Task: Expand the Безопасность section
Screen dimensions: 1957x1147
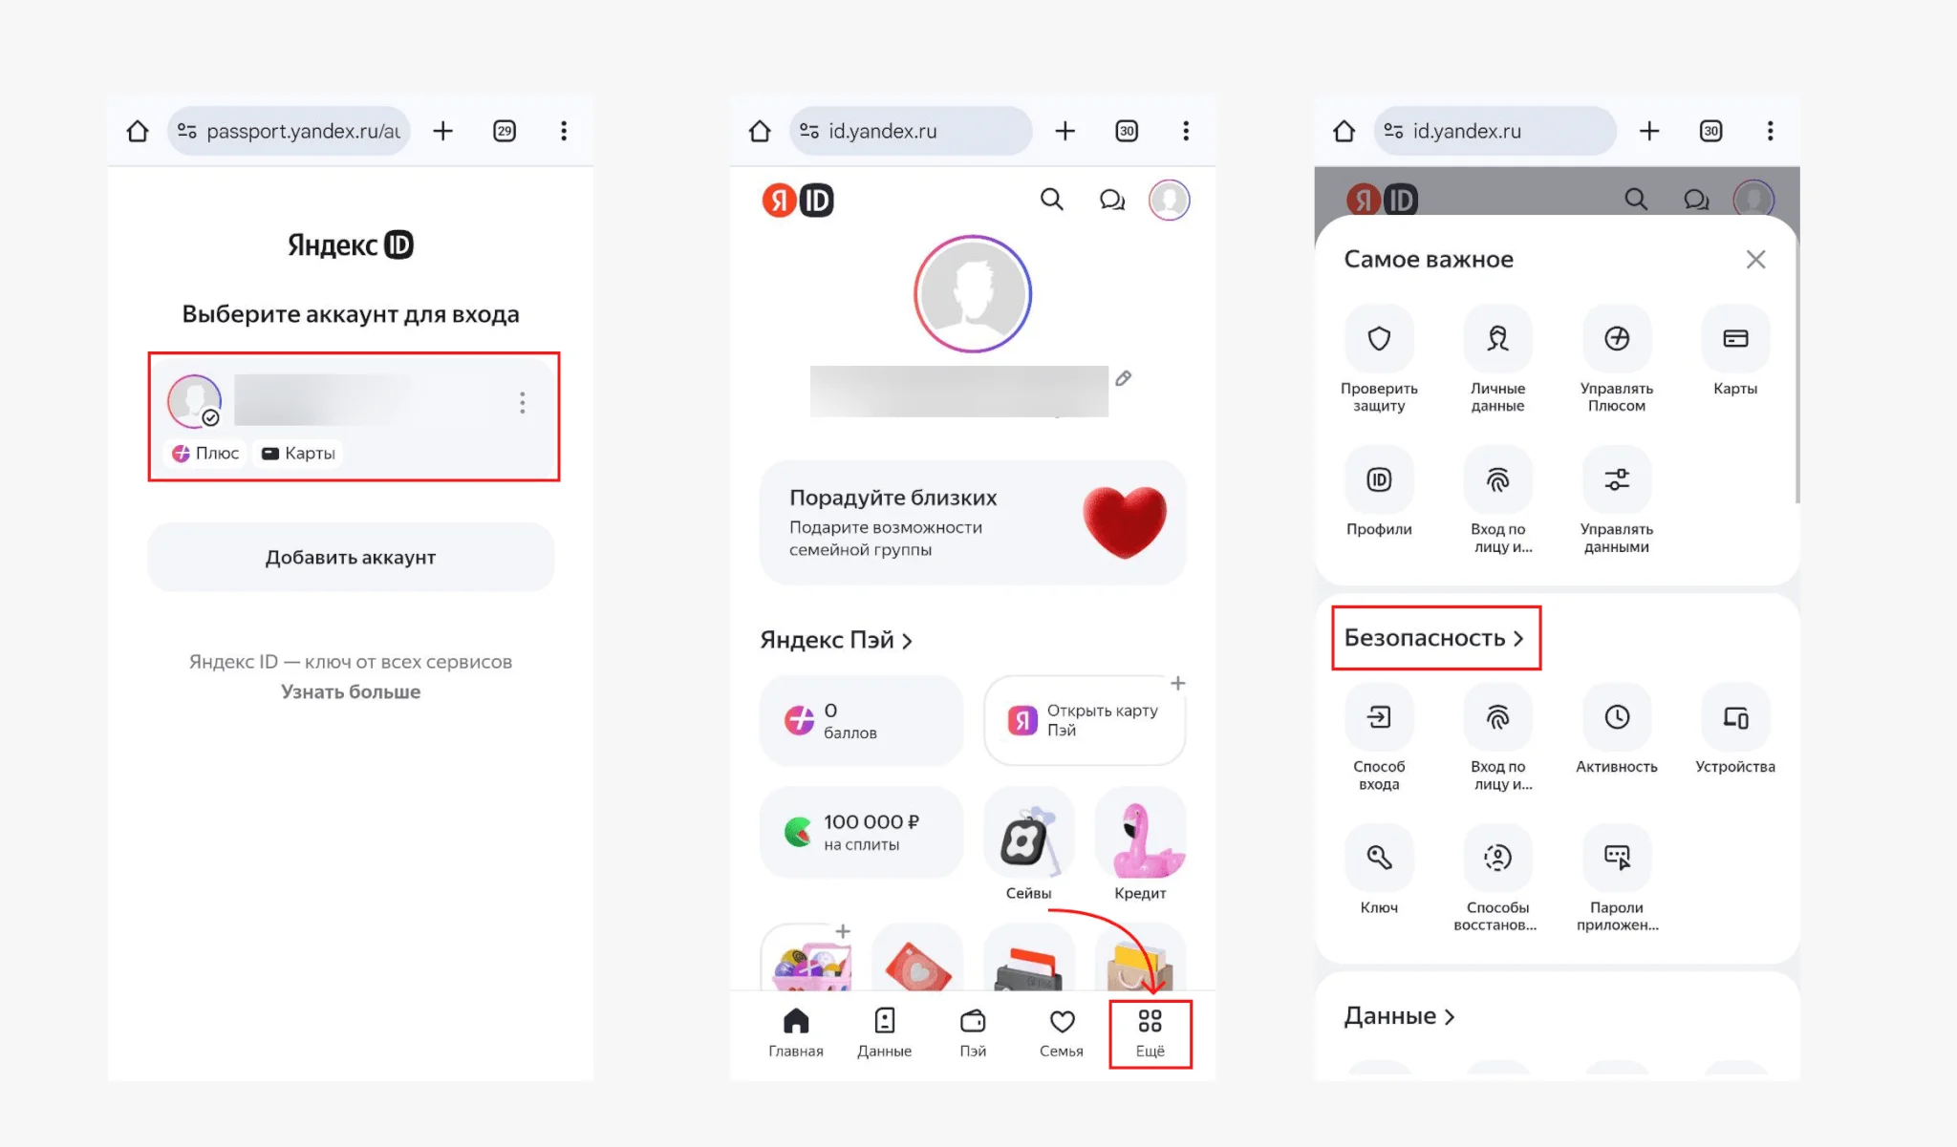Action: click(1434, 638)
